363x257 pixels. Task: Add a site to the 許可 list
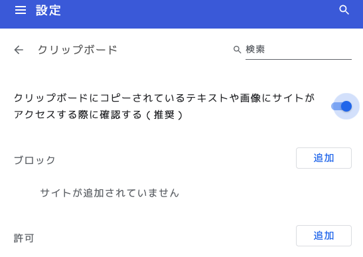[x=324, y=236]
